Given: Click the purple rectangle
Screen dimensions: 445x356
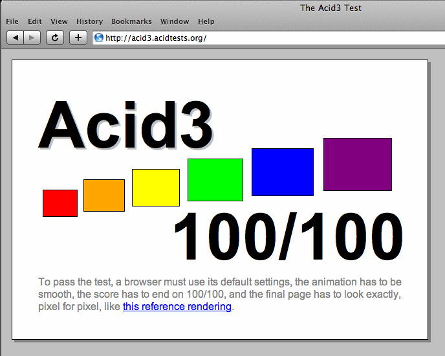Looking at the screenshot, I should click(358, 164).
